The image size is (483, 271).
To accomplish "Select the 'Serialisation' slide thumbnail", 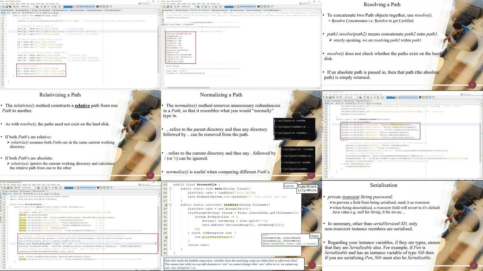I will [x=402, y=226].
